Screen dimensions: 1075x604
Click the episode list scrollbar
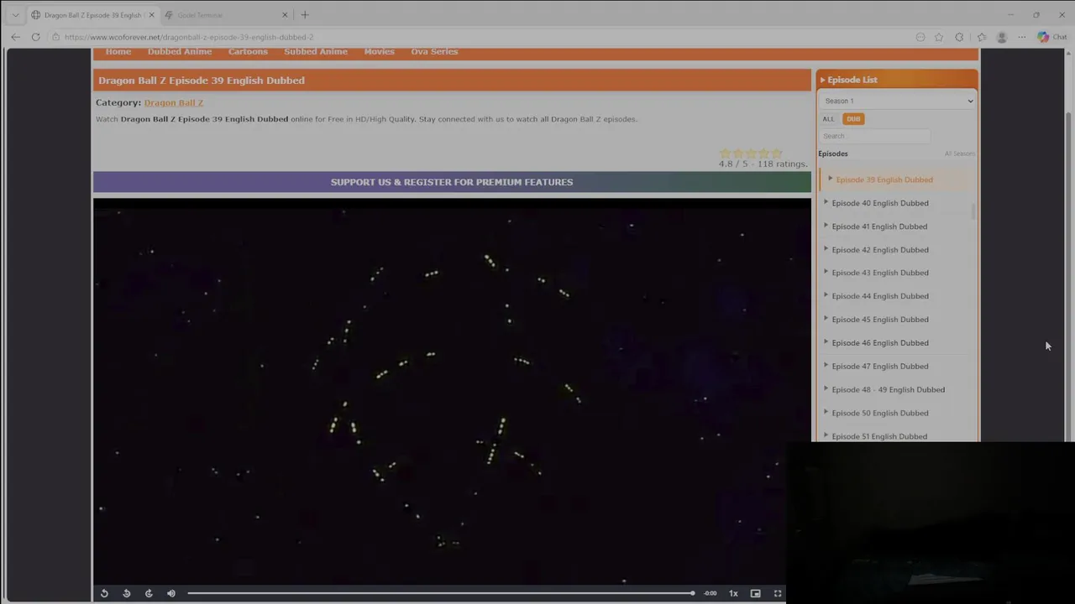[x=974, y=211]
